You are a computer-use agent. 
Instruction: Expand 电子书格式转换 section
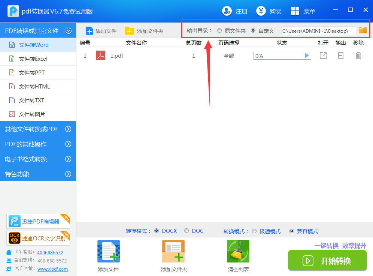click(38, 158)
